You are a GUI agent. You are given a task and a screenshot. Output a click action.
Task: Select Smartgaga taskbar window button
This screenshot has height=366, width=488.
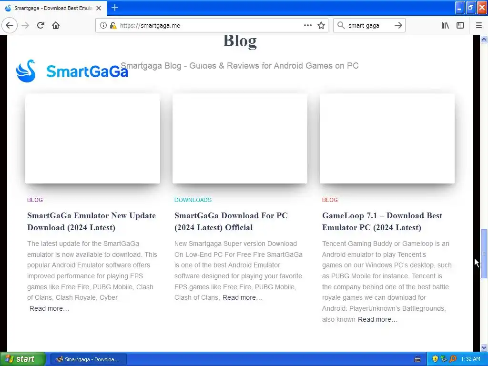pyautogui.click(x=88, y=359)
